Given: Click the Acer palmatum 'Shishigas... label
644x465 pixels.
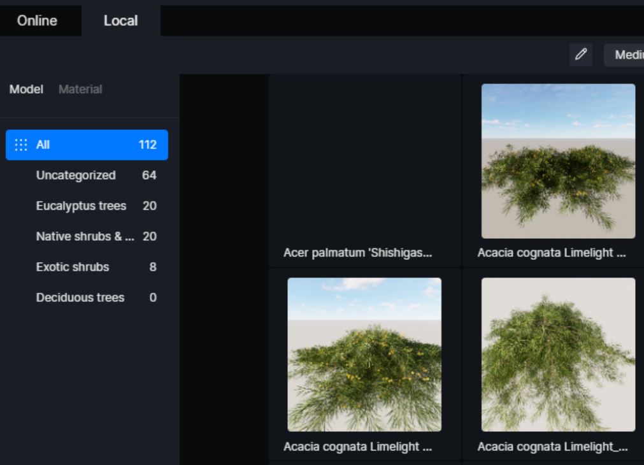Looking at the screenshot, I should (x=357, y=253).
